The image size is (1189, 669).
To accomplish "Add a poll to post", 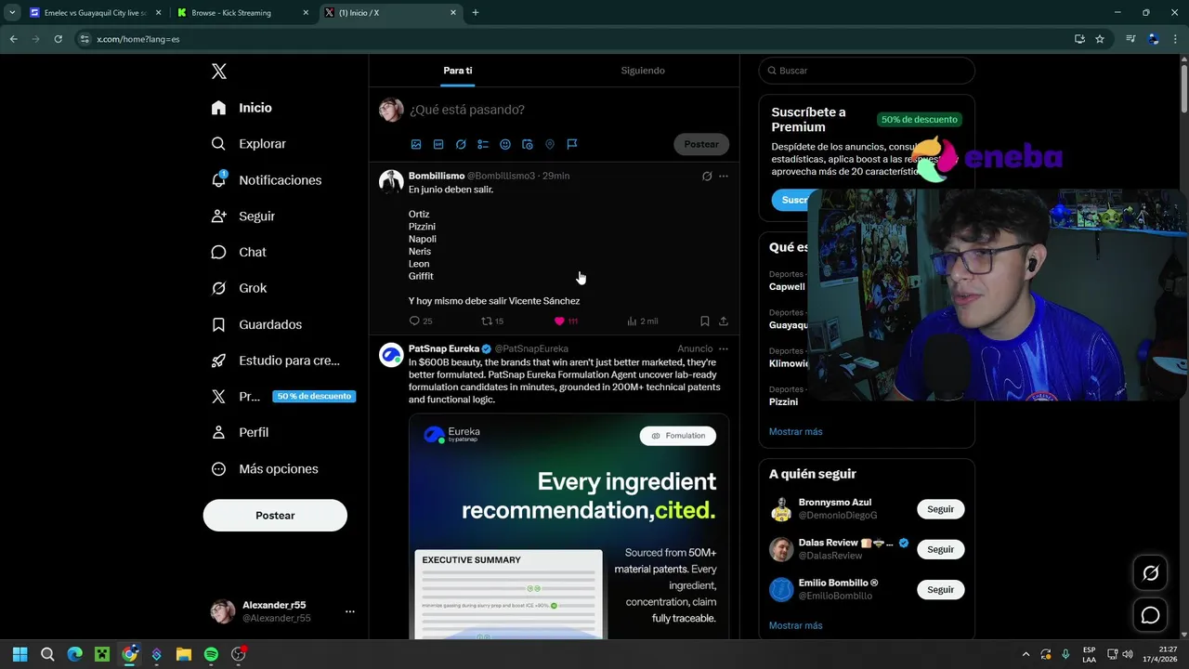I will click(x=483, y=144).
